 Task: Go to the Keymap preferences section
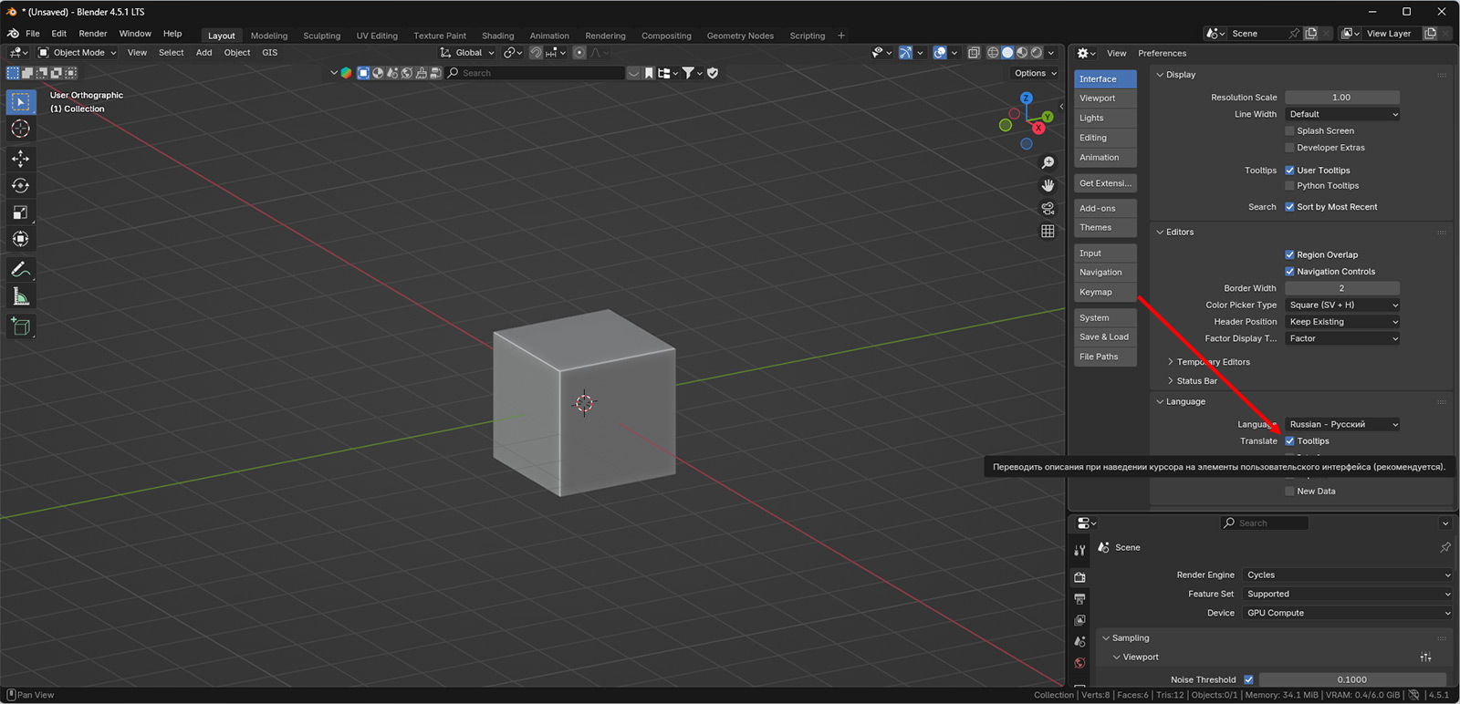pos(1104,293)
